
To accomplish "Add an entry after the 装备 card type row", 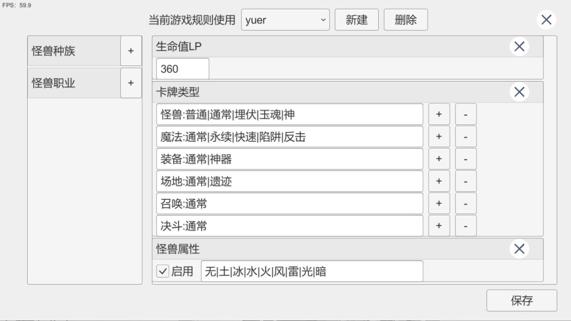I will coord(439,159).
